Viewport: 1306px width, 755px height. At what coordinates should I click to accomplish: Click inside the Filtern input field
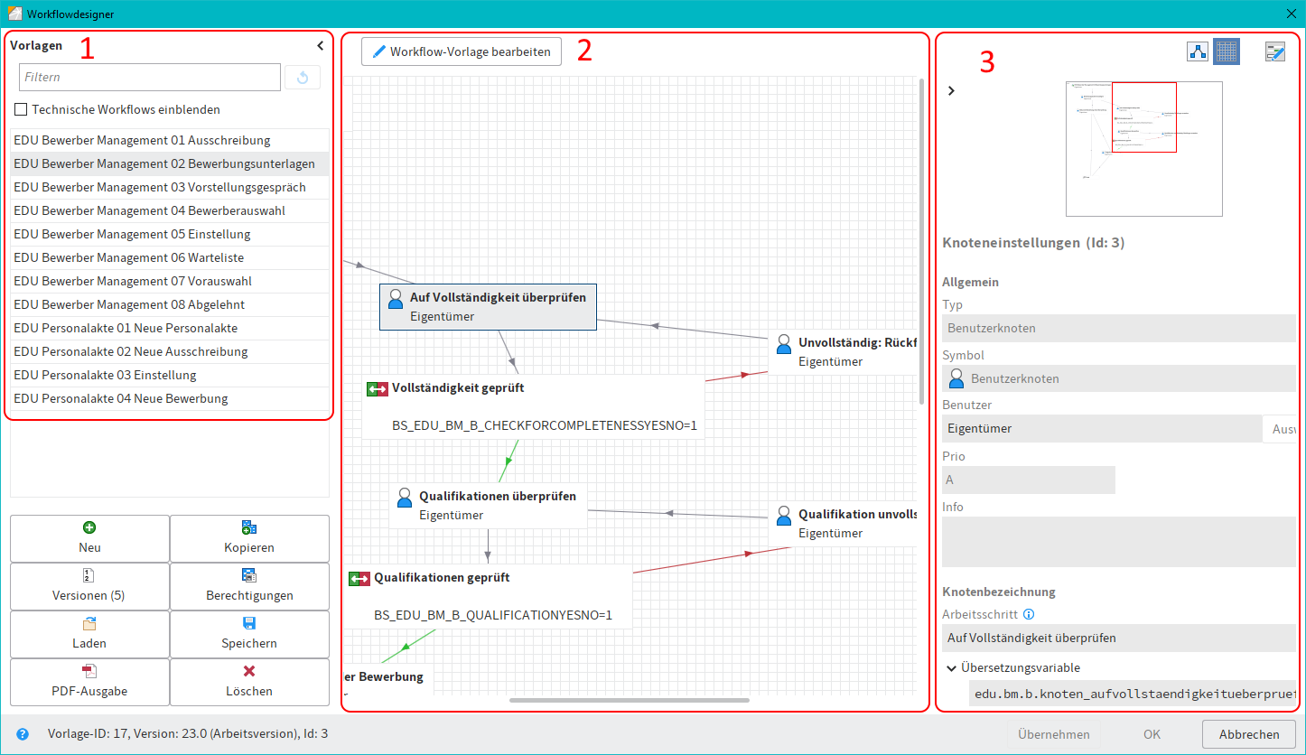[x=149, y=77]
